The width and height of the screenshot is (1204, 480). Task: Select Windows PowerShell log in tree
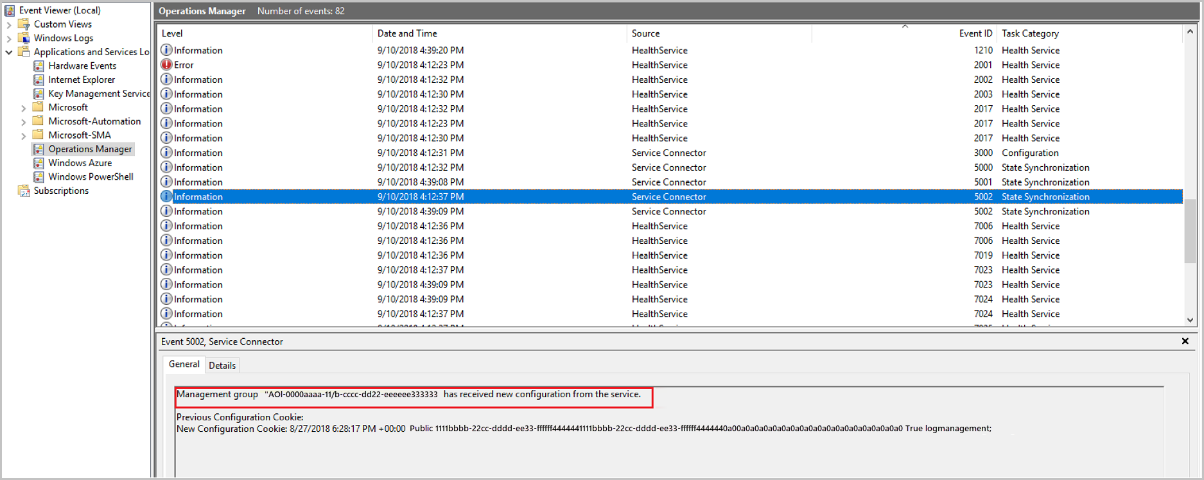coord(91,176)
